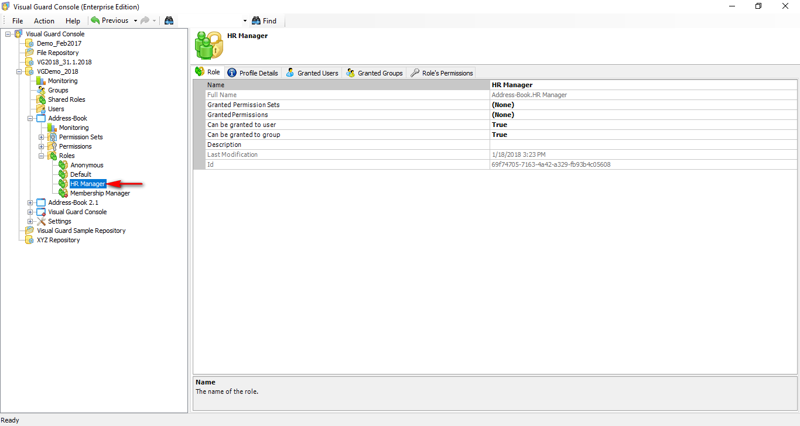Image resolution: width=800 pixels, height=426 pixels.
Task: Open the Help menu
Action: (x=73, y=20)
